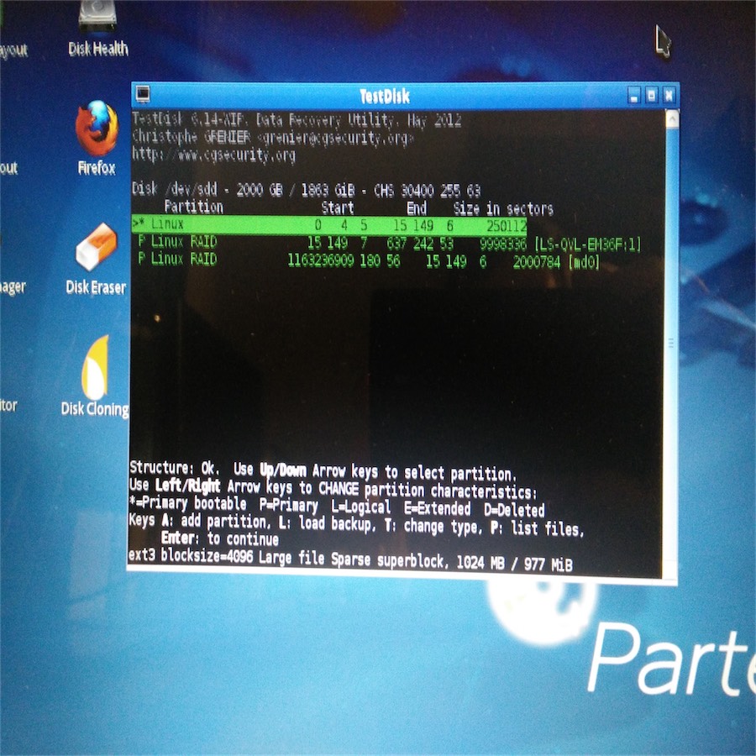
Task: Maximize the TestDisk window
Action: click(651, 95)
